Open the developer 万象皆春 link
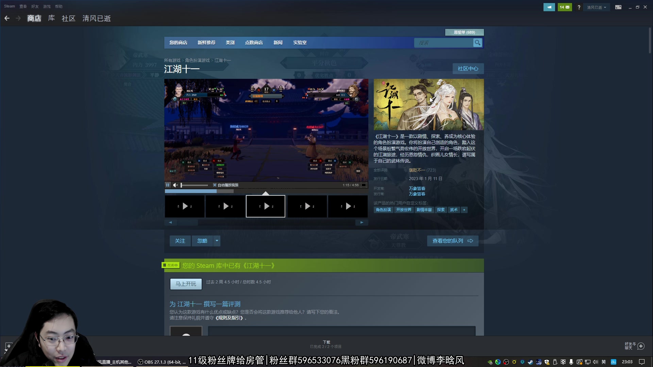Screen dimensions: 653x367 pyautogui.click(x=417, y=189)
